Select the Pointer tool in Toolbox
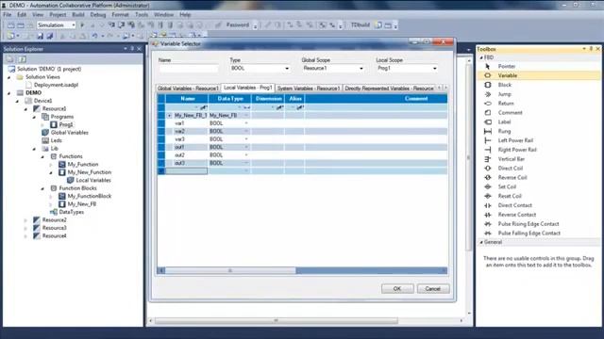This screenshot has width=604, height=339. click(x=506, y=66)
